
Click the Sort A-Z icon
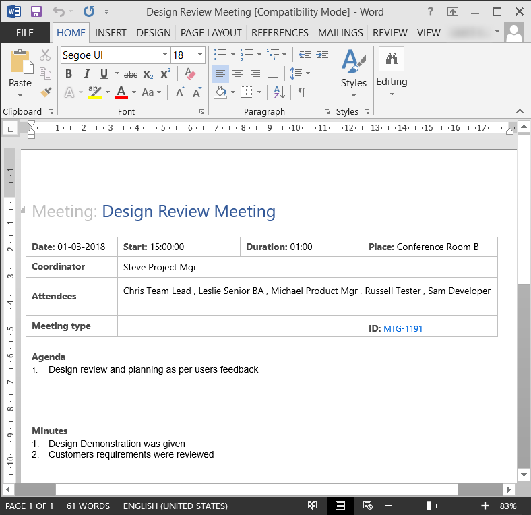pyautogui.click(x=278, y=92)
